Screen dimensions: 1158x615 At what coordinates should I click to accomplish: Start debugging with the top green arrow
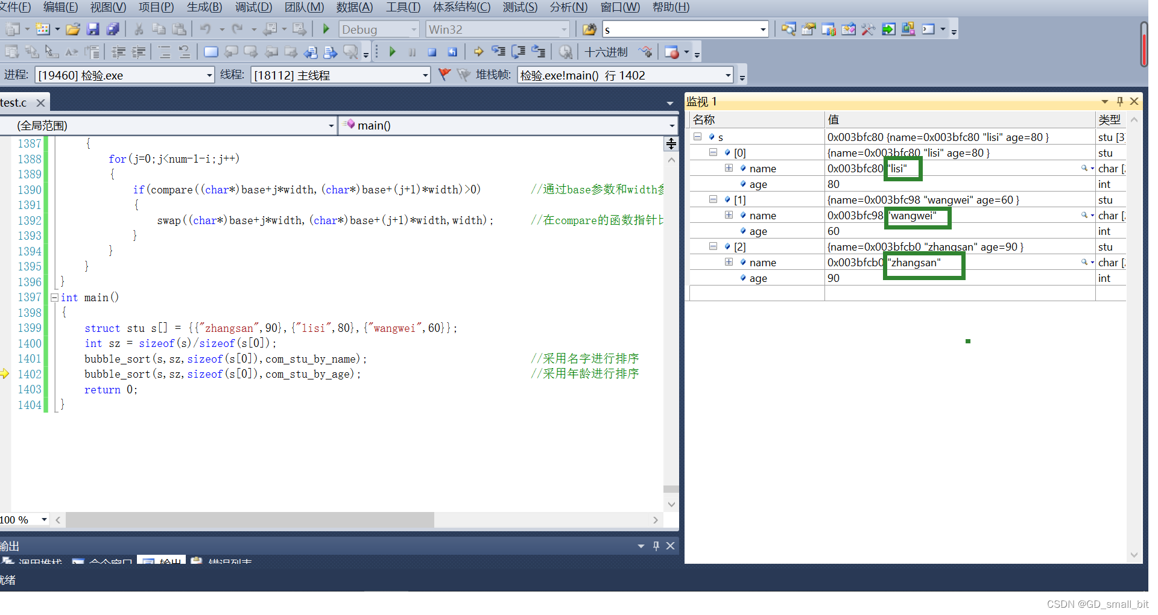coord(326,29)
